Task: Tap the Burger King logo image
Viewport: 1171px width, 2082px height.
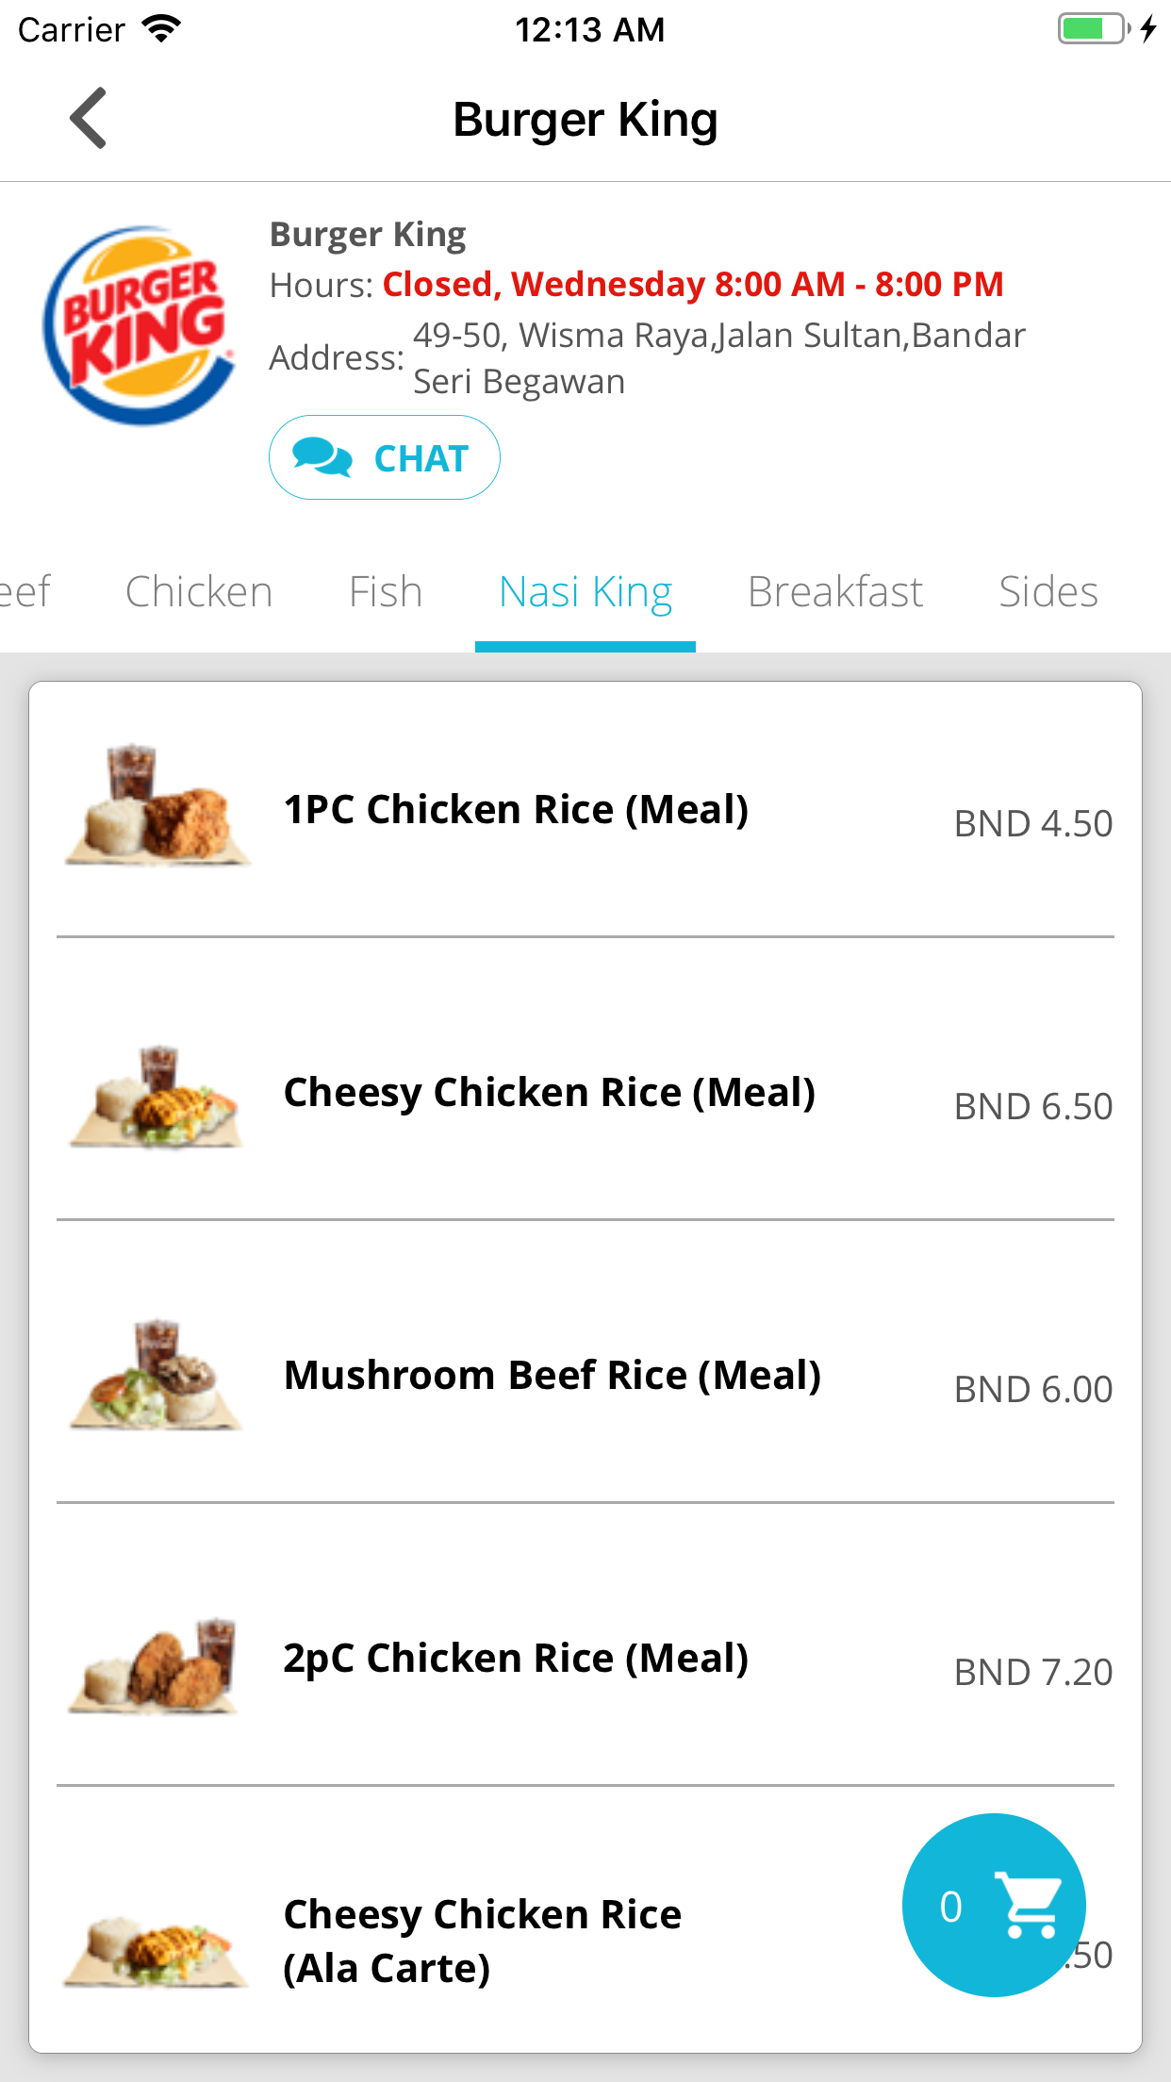Action: coord(140,325)
